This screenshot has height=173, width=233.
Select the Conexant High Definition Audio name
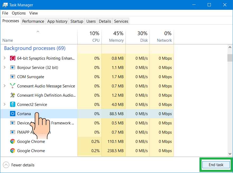coord(46,95)
